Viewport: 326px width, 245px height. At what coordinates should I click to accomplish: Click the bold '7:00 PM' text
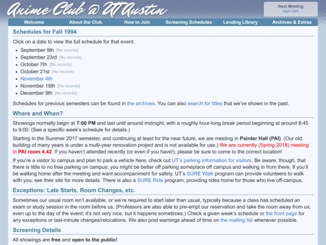(86, 123)
